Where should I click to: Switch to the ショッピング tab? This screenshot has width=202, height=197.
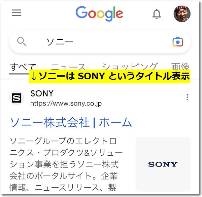tap(130, 66)
